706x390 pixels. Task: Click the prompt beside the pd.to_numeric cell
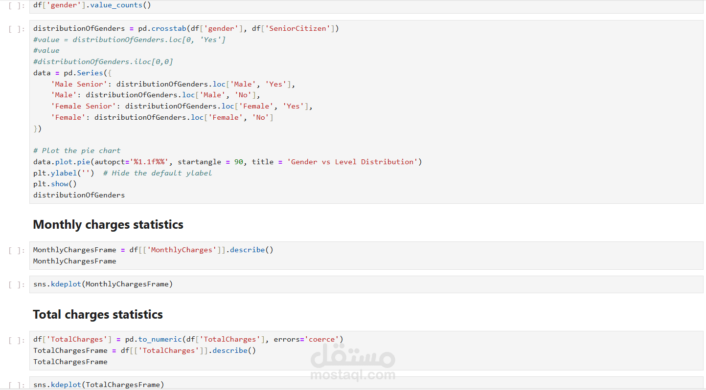click(x=17, y=340)
